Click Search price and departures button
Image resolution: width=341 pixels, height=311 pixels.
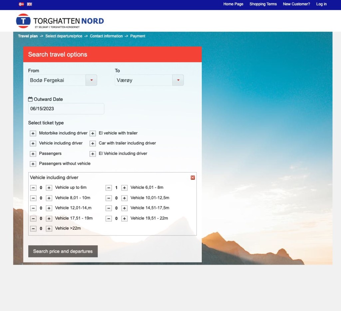63,251
